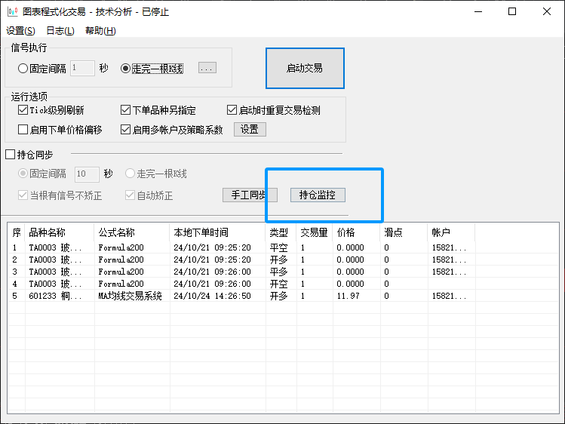Open the 设置(S) menu
Screen dimensions: 565x424
click(20, 31)
